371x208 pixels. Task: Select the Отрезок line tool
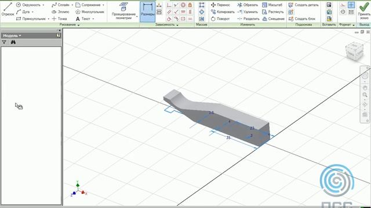pyautogui.click(x=8, y=9)
